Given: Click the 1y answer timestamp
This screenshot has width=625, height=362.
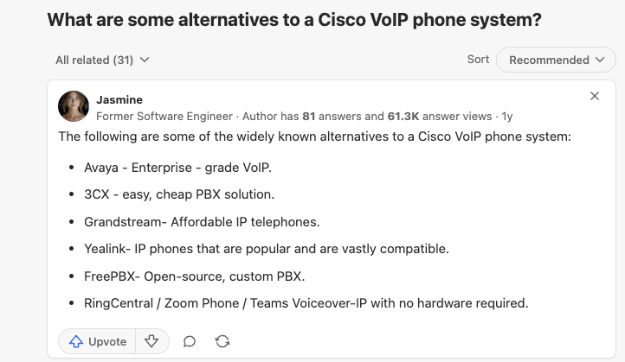Looking at the screenshot, I should point(507,116).
